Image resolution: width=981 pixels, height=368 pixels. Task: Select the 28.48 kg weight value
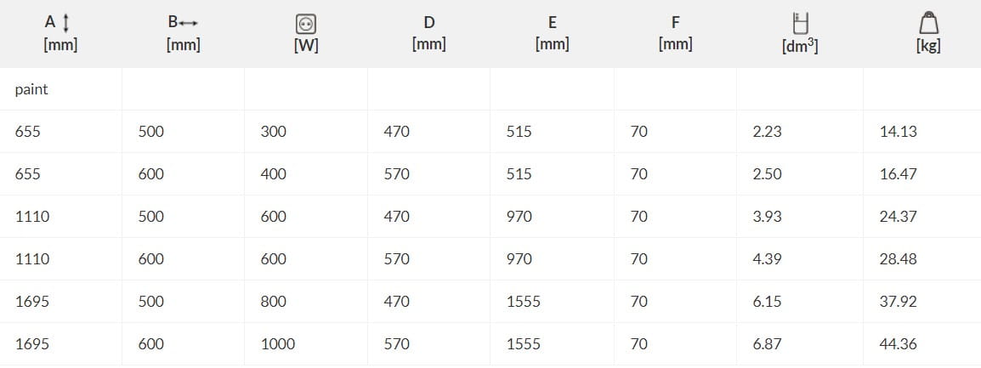[x=898, y=259]
